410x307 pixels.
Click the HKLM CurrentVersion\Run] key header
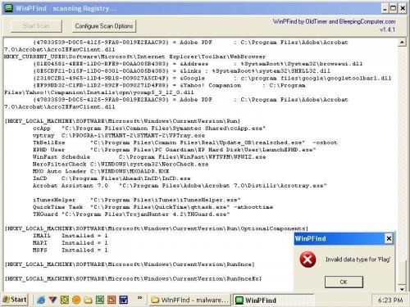(x=122, y=121)
